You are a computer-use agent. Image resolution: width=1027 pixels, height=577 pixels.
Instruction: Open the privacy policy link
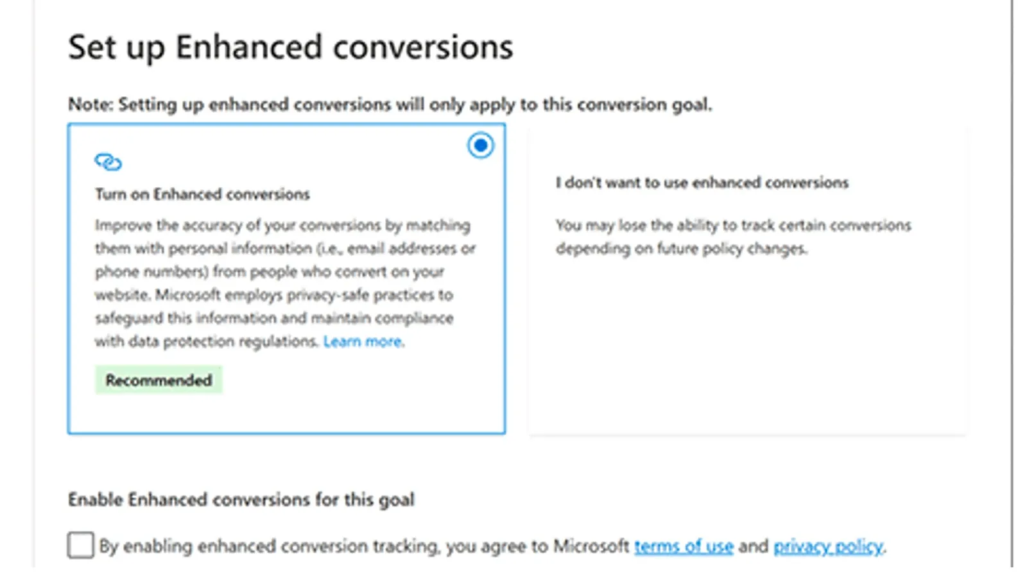[x=827, y=546]
